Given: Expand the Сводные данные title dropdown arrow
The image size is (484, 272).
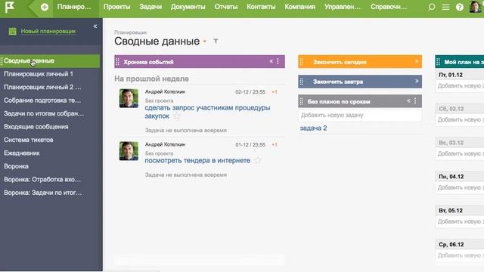Looking at the screenshot, I should point(204,42).
